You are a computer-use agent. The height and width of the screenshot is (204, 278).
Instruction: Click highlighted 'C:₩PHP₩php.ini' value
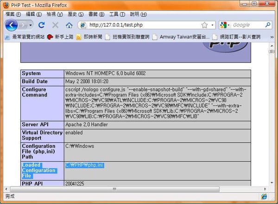coord(85,165)
